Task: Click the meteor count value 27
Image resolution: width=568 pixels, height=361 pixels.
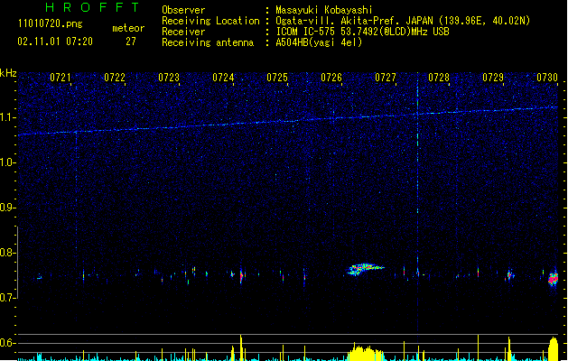Action: 131,42
